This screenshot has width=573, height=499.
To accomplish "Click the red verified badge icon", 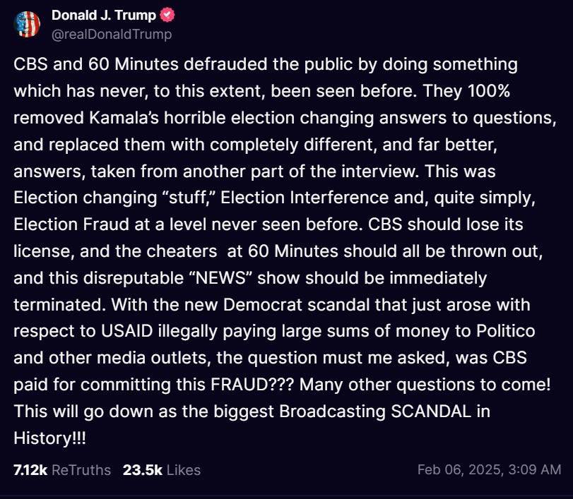I will [167, 16].
